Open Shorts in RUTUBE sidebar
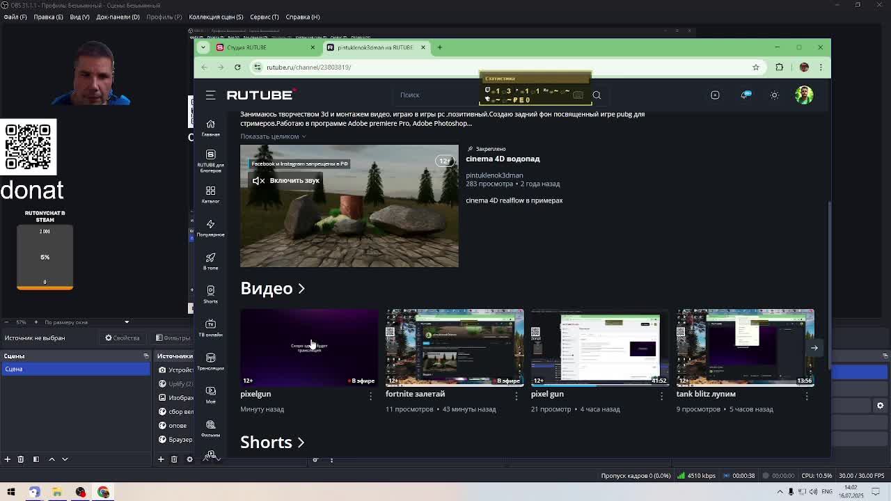Screen dimensions: 891x501 tap(210, 294)
